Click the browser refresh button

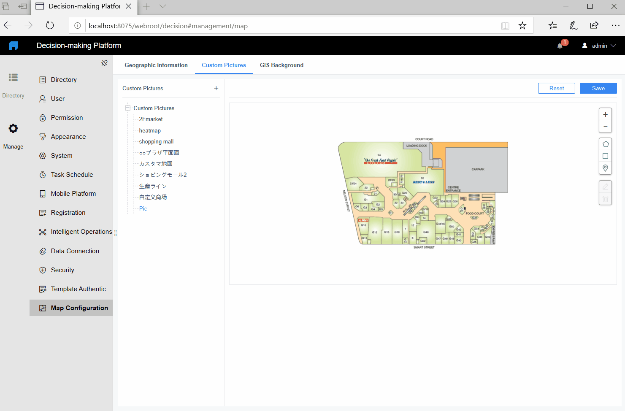[50, 25]
